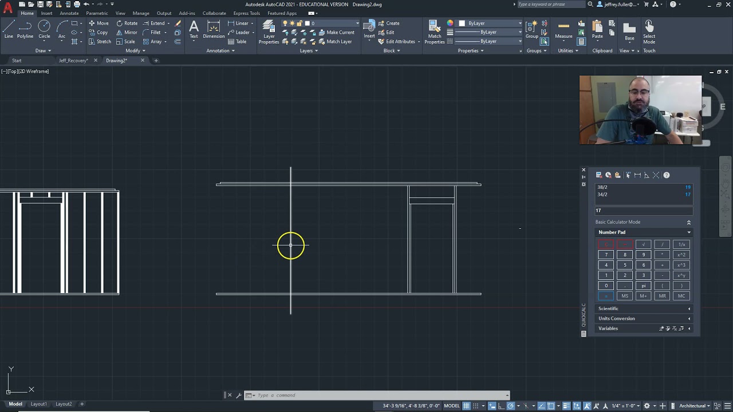This screenshot has width=733, height=412.
Task: Click Edit Attributes button
Action: pos(396,42)
